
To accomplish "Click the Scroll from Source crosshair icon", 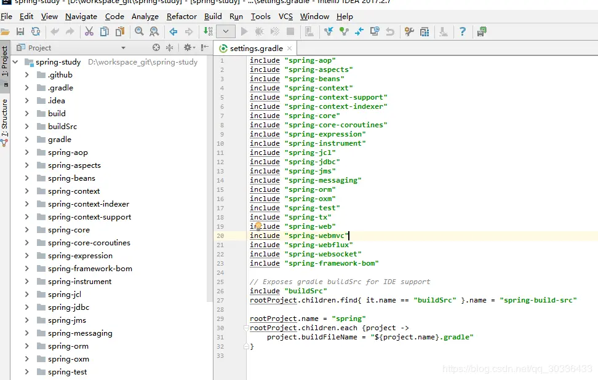I will [156, 47].
